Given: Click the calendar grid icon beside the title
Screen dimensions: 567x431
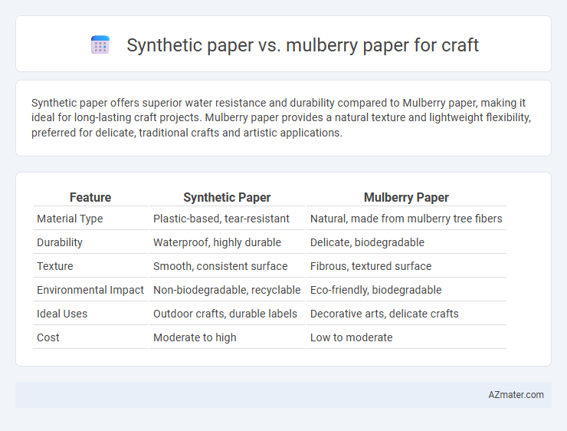Looking at the screenshot, I should [100, 45].
